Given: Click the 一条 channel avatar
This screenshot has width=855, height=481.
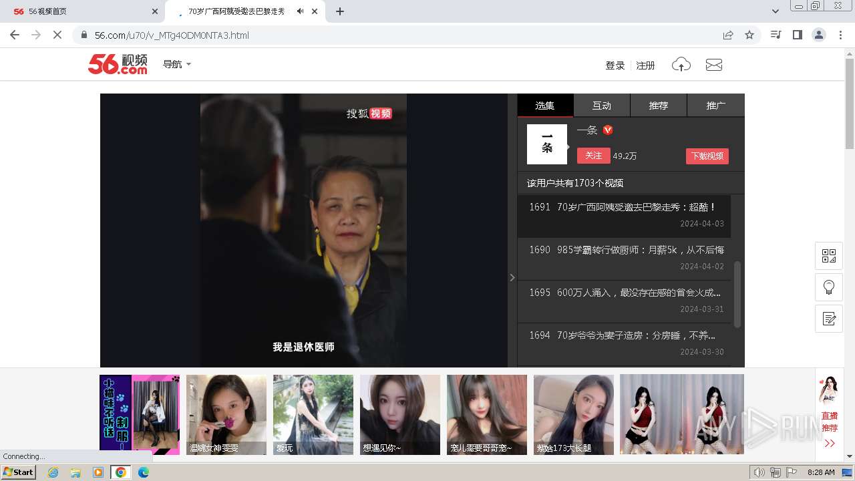Looking at the screenshot, I should click(x=547, y=144).
